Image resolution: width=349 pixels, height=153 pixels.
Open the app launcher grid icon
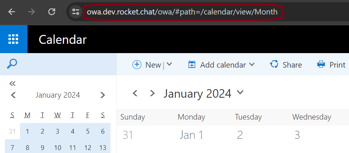click(13, 39)
